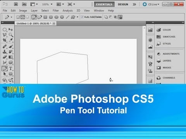
Task: Open the Swatches panel
Action: tap(169, 37)
